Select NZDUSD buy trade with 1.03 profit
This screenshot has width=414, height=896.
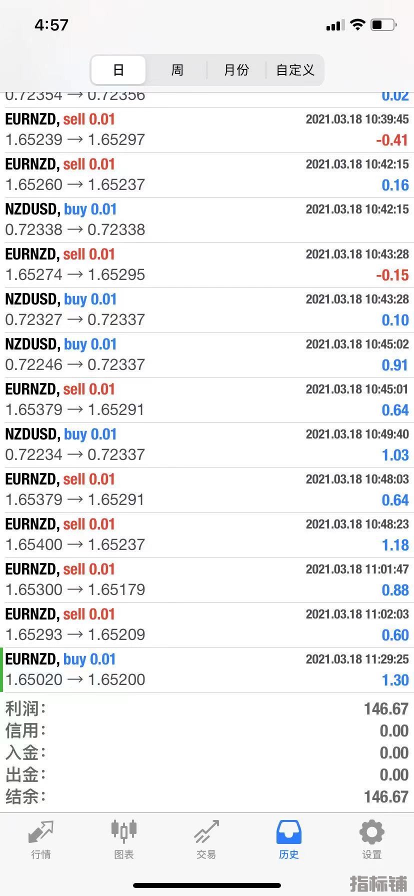tap(207, 444)
